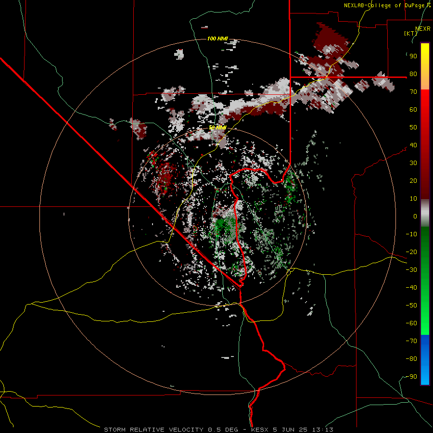
Task: Click the 40 value on the velocity scale
Action: pos(413,145)
